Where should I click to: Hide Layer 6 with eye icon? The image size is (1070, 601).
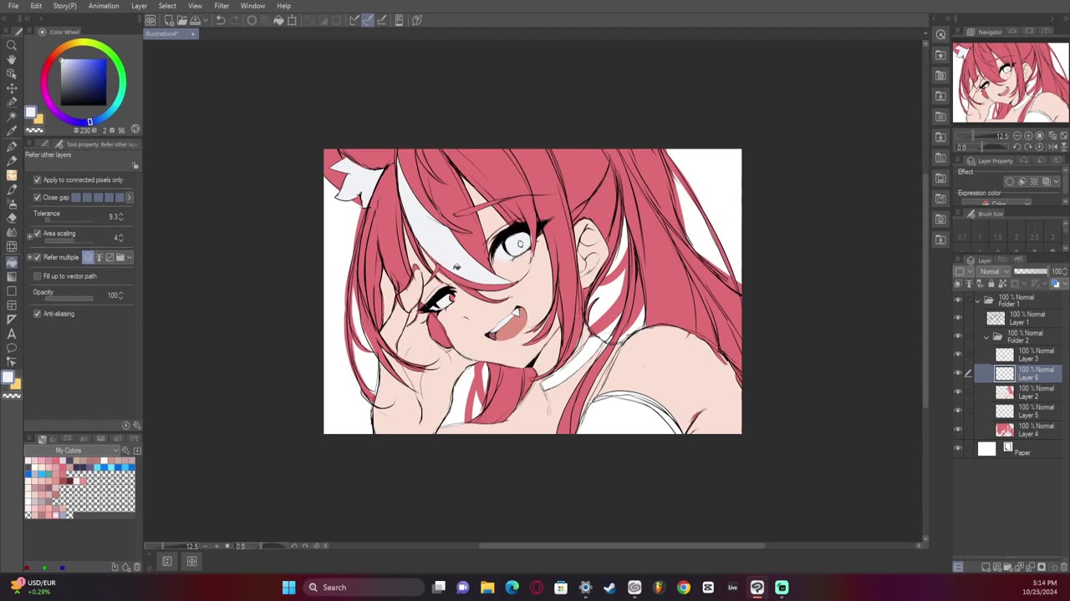958,373
